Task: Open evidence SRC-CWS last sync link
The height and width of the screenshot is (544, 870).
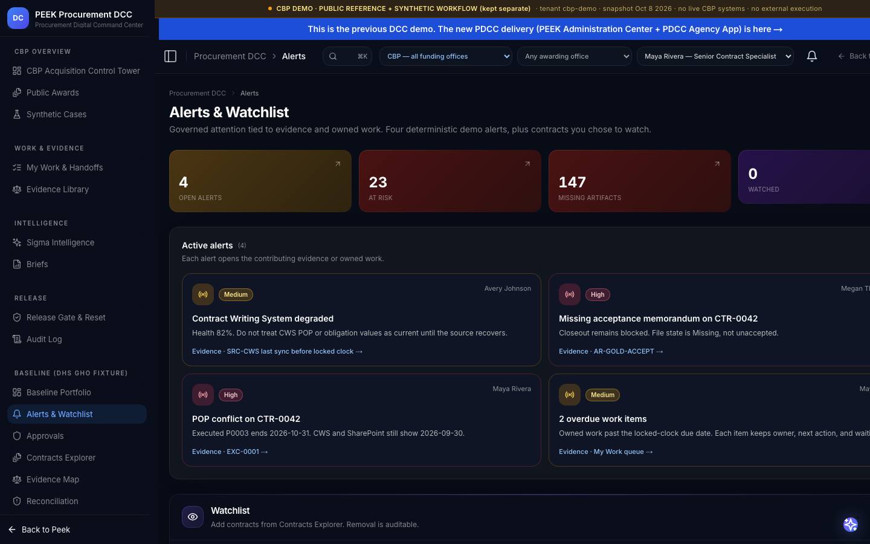Action: [x=277, y=351]
